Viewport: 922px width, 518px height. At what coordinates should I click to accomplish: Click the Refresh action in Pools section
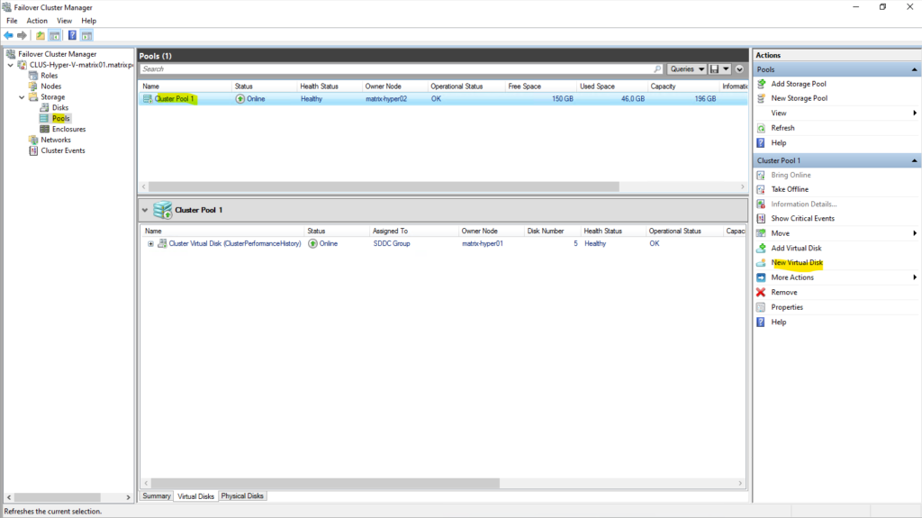[x=782, y=128]
